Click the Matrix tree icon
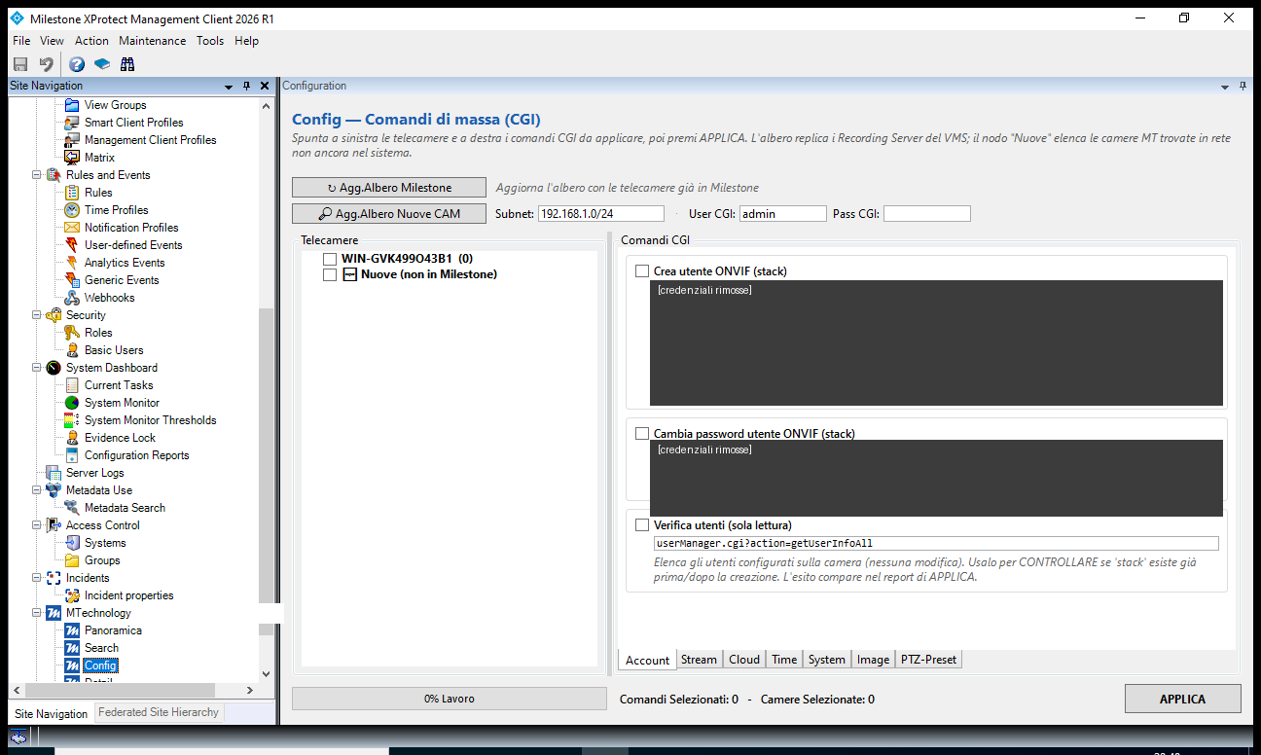 coord(72,158)
